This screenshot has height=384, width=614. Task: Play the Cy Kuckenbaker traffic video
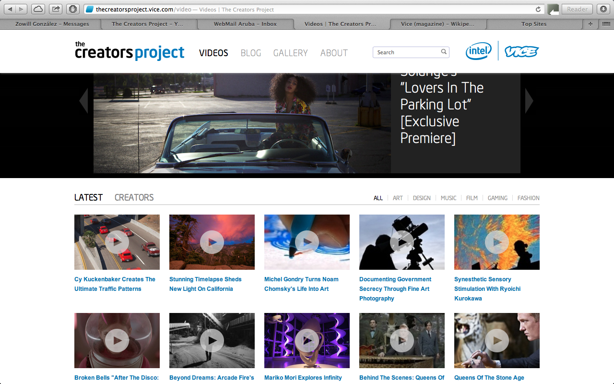[x=117, y=242]
